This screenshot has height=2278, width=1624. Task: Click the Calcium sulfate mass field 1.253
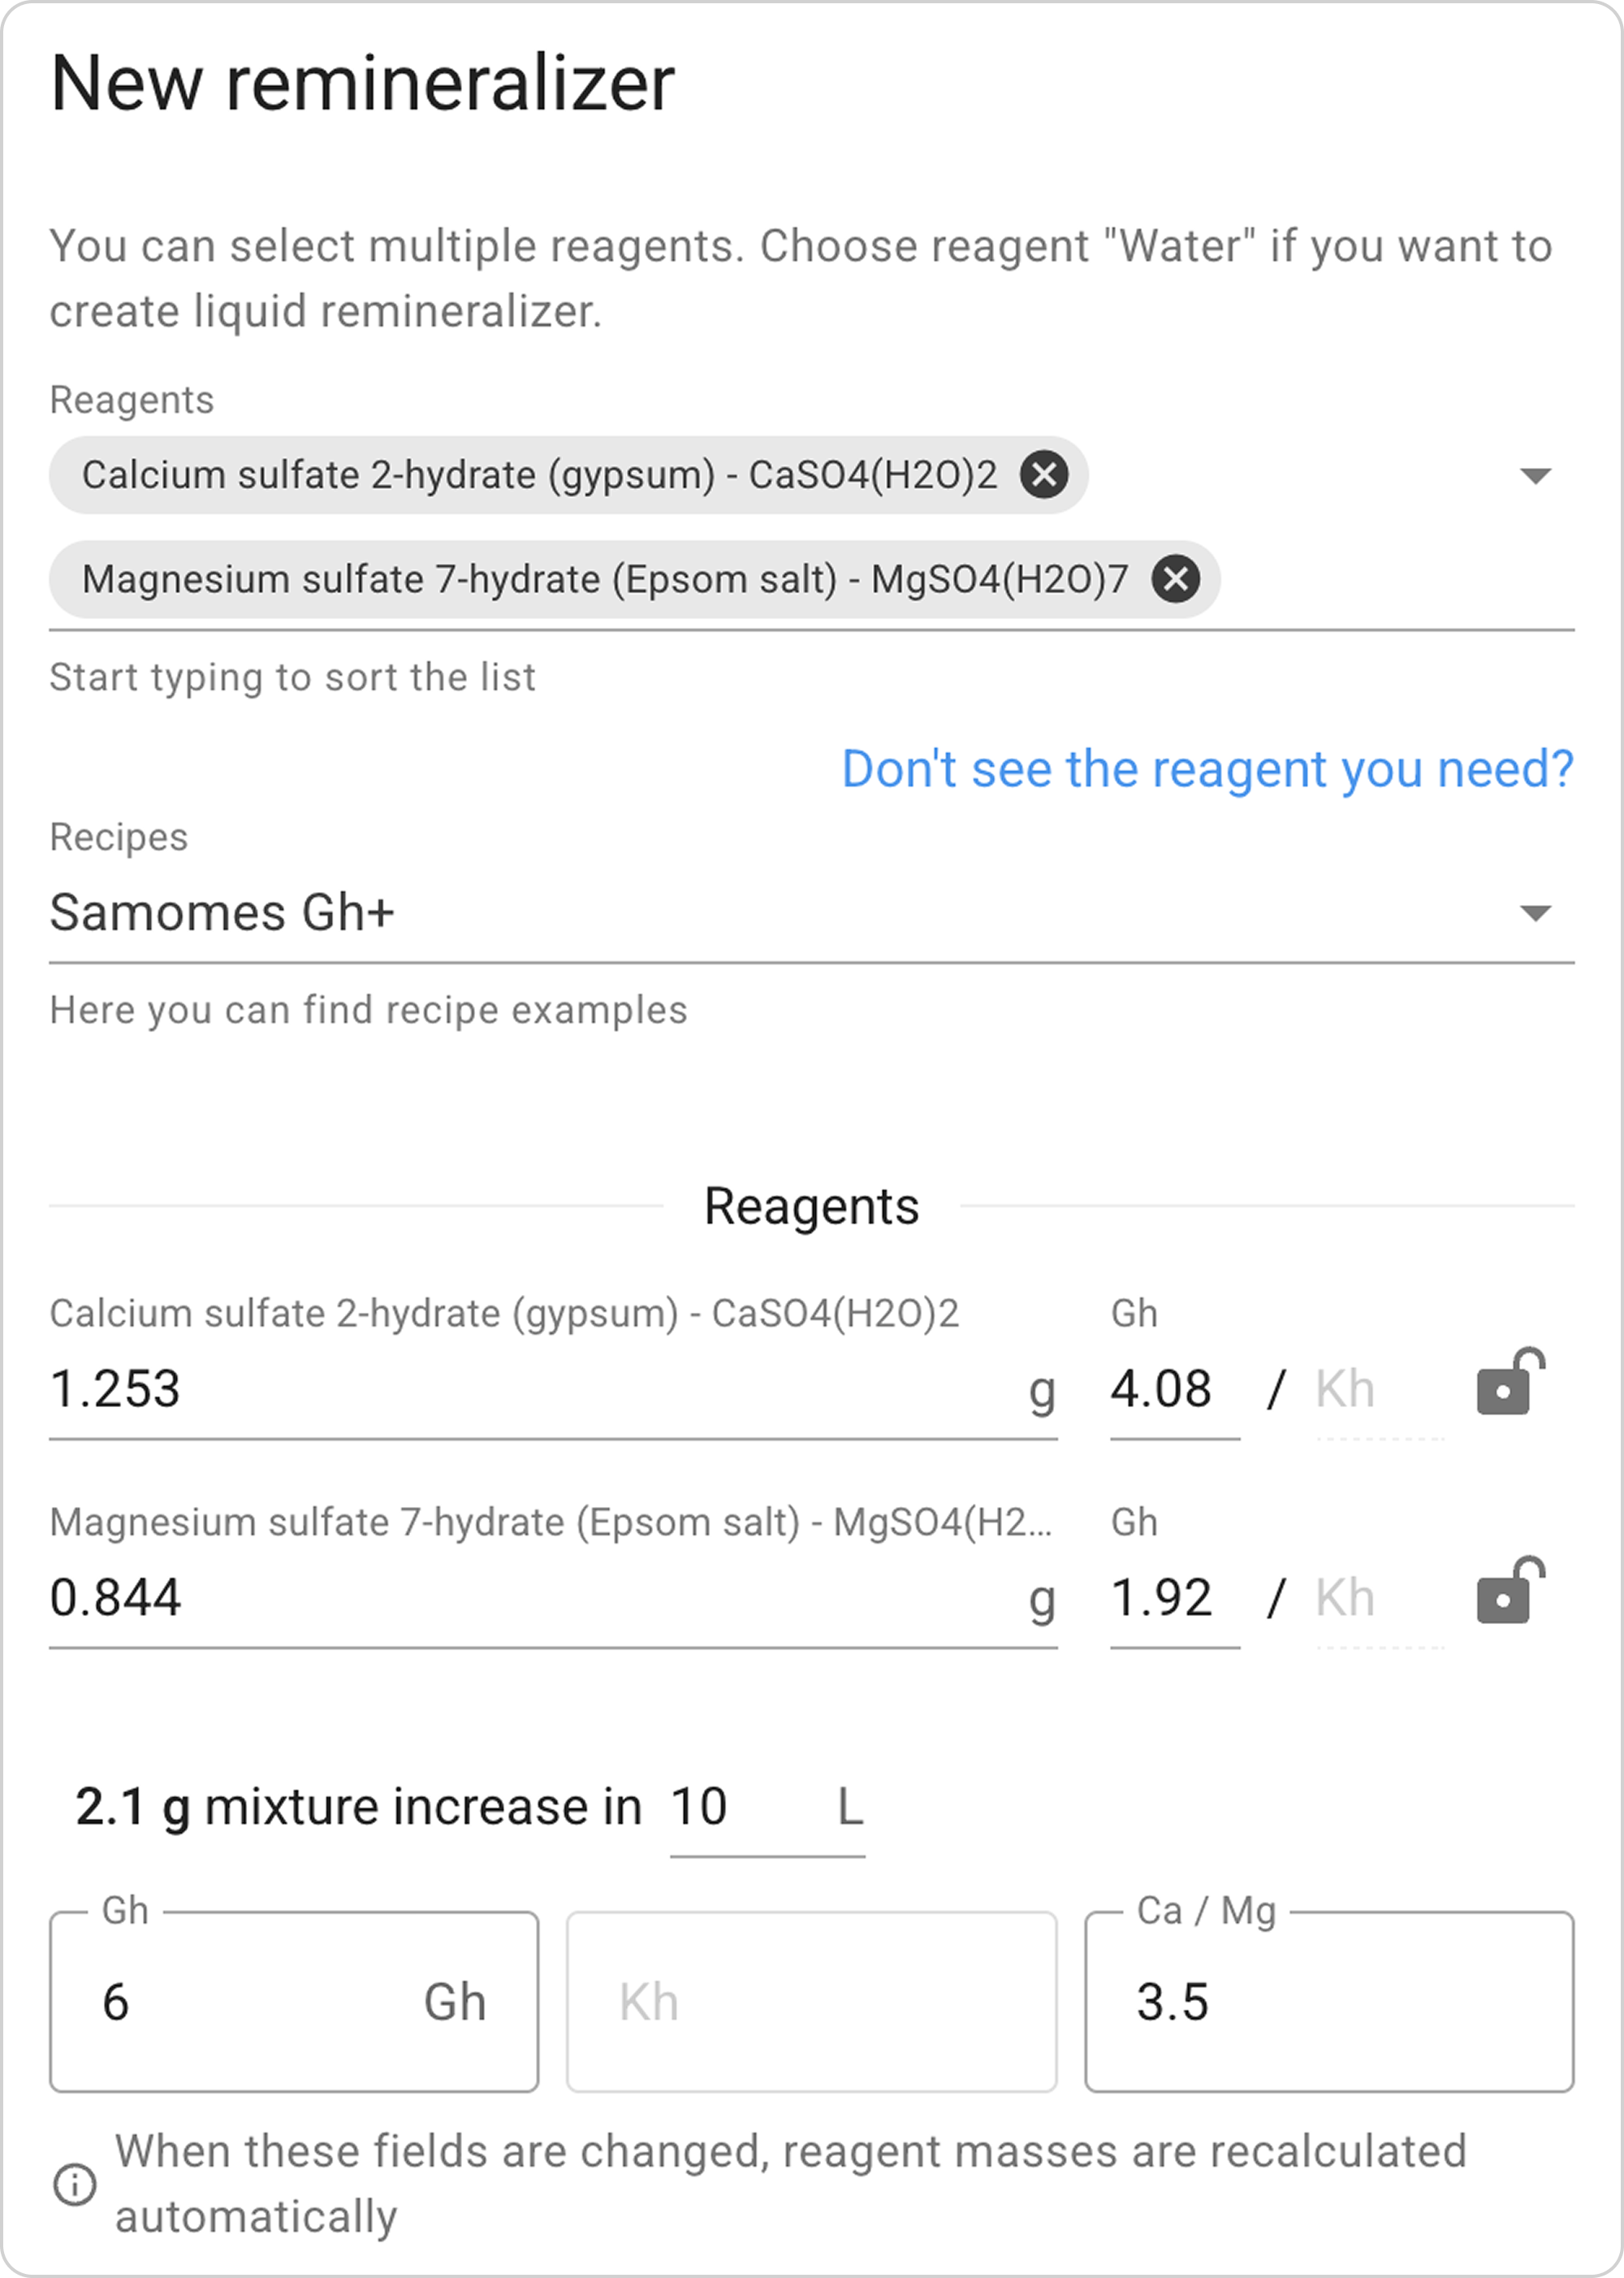point(530,1389)
